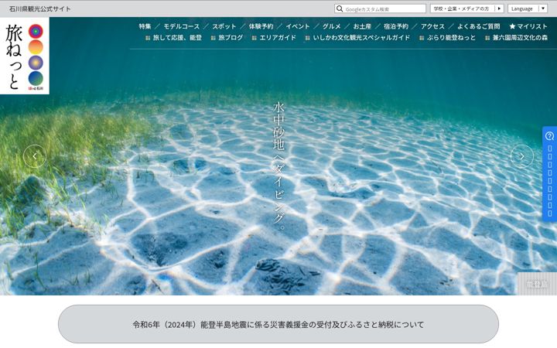Go to the スポット menu

224,26
